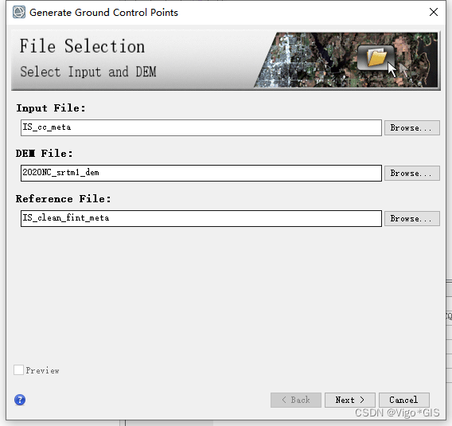
Task: Click the Reference File: label
Action: pos(64,199)
